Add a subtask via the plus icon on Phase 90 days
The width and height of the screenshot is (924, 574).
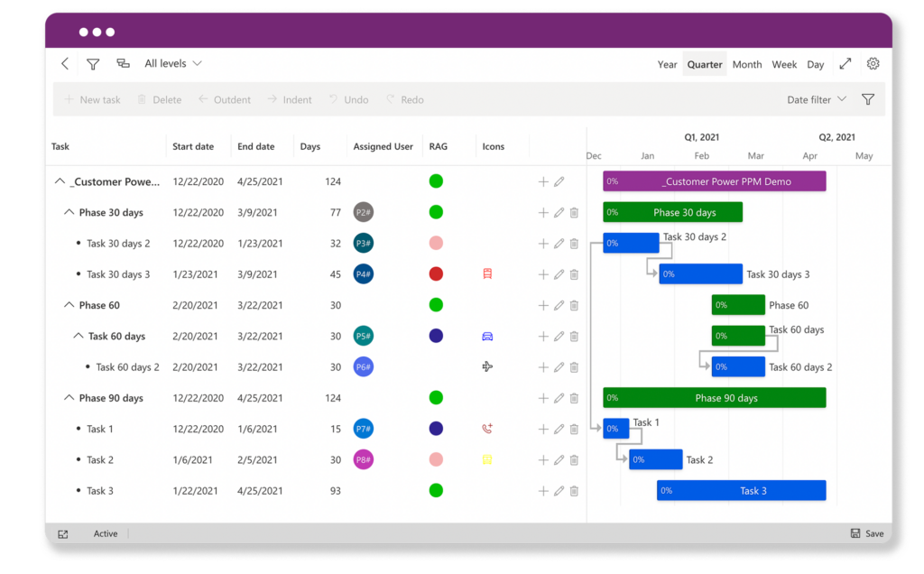[x=543, y=398]
